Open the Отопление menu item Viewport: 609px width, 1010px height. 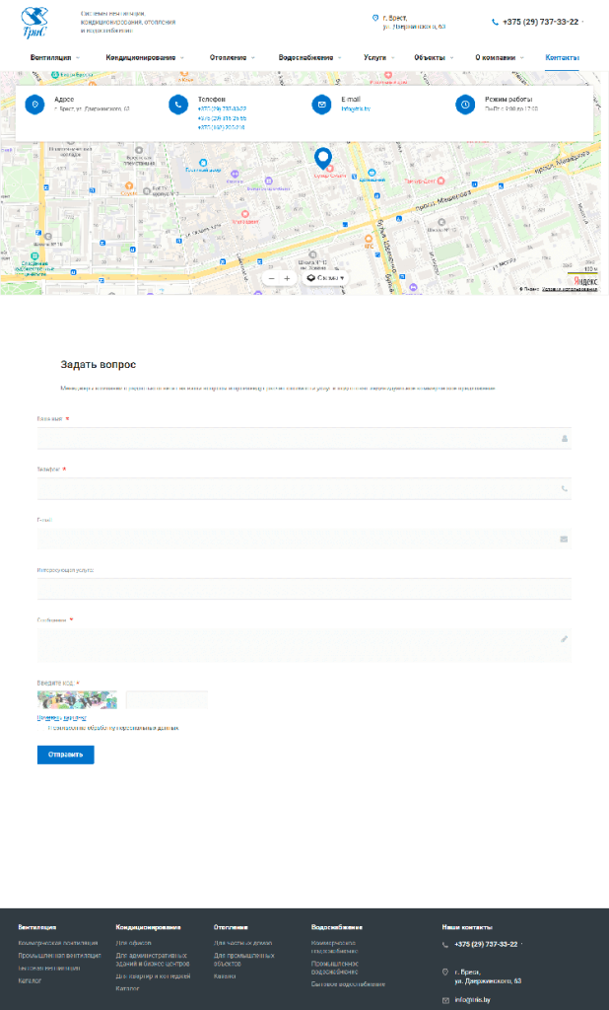coord(228,58)
